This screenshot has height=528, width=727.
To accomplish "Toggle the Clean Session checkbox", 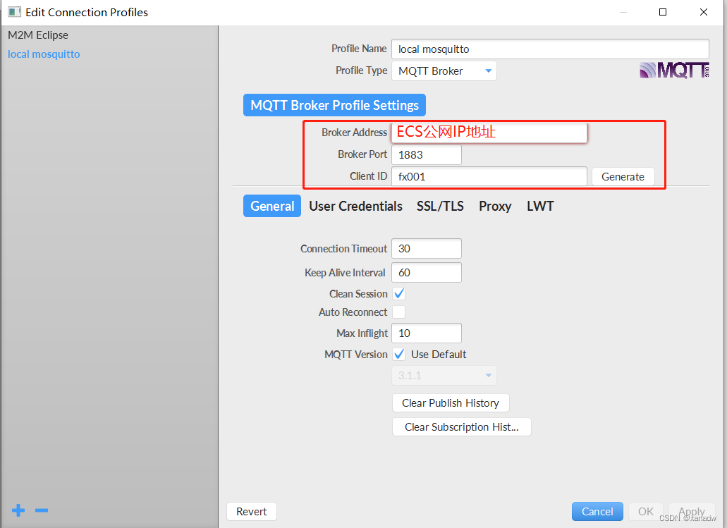I will tap(398, 293).
